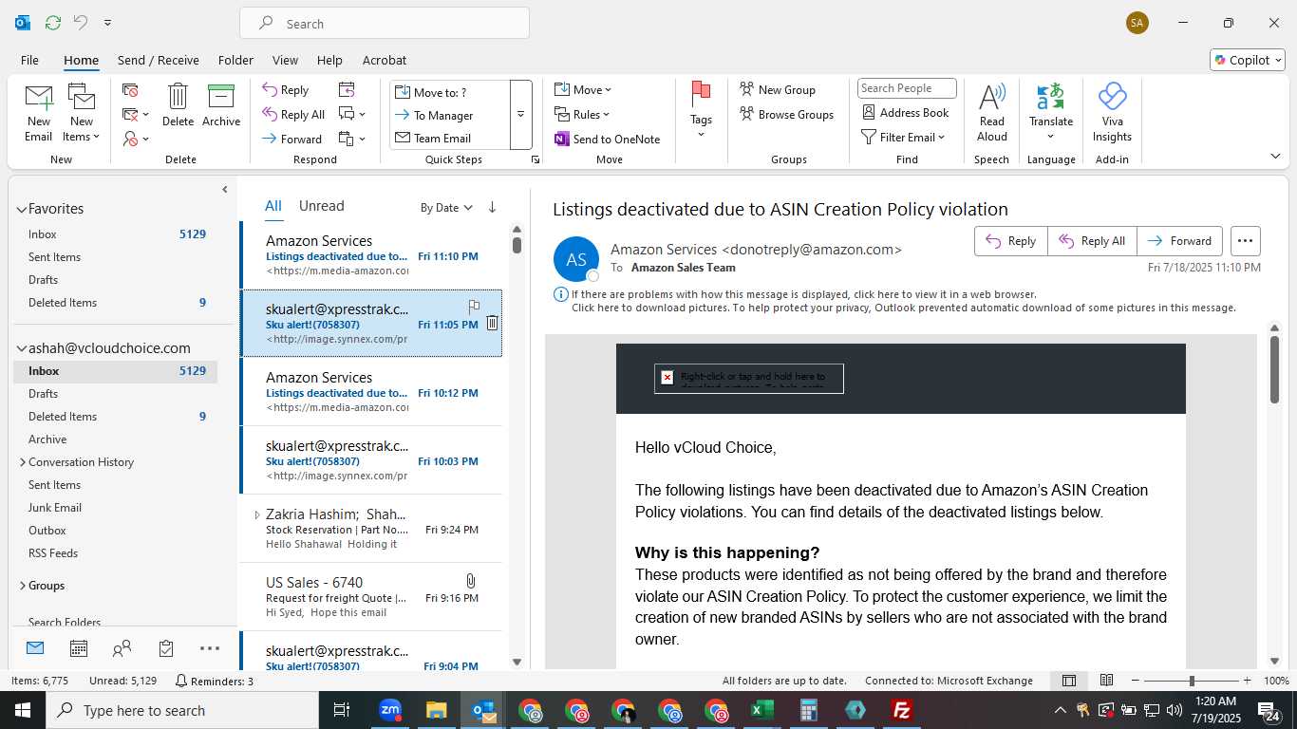1297x729 pixels.
Task: Switch to Calendar view in navigation bar
Action: [x=79, y=648]
